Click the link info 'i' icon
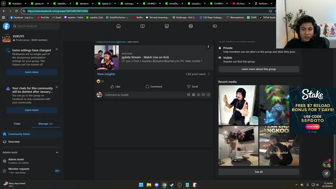This screenshot has width=336, height=189. pyautogui.click(x=208, y=47)
